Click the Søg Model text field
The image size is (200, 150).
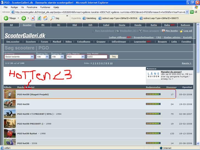click(x=97, y=57)
